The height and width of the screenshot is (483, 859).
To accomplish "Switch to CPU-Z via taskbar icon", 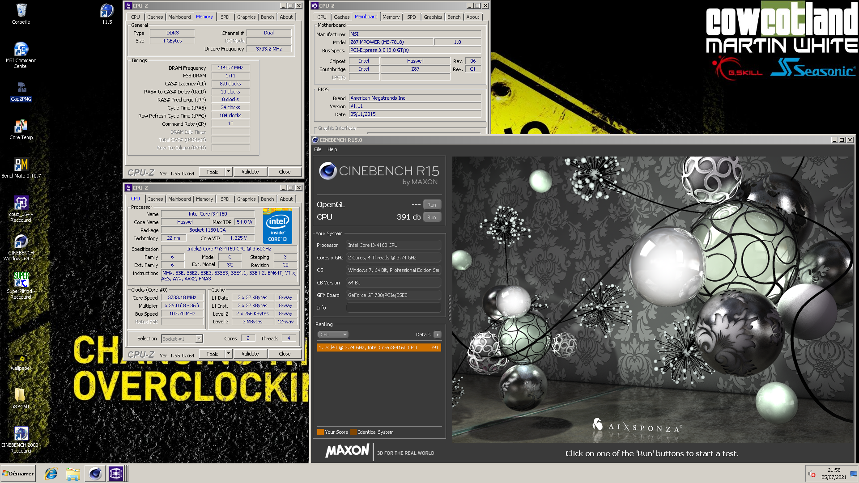I will 116,474.
